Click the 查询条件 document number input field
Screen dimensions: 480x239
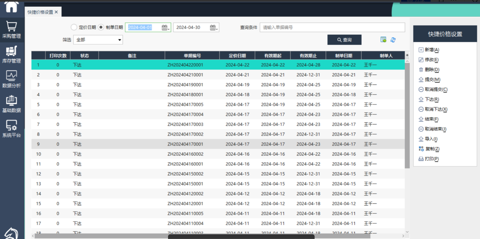click(332, 27)
